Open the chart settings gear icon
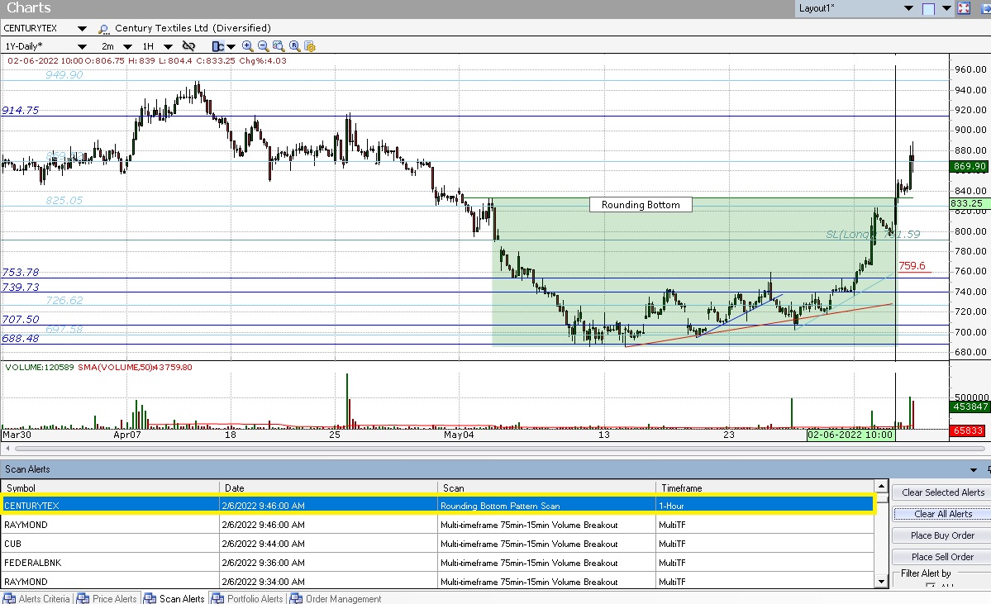 pyautogui.click(x=310, y=46)
